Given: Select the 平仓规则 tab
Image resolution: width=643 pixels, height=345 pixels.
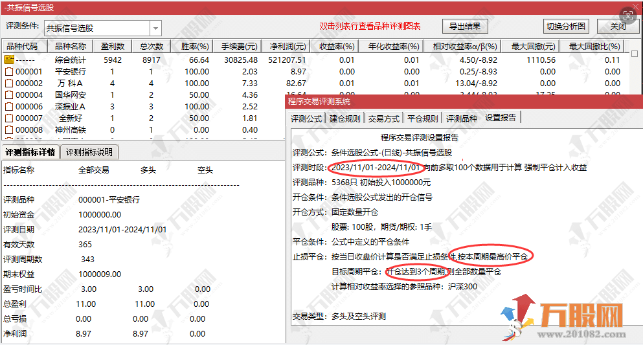Looking at the screenshot, I should coord(423,118).
